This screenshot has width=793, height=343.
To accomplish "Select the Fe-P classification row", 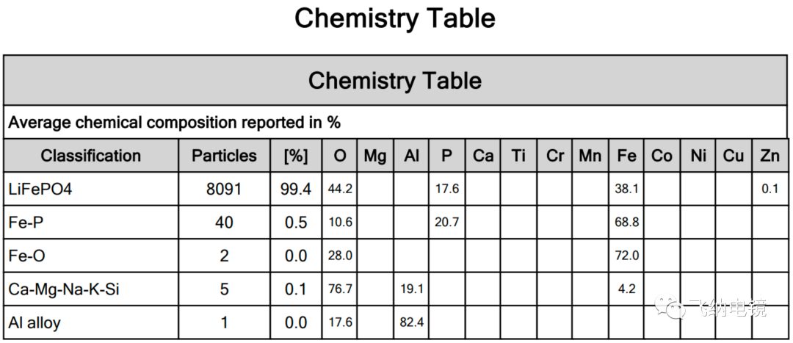I will (396, 222).
